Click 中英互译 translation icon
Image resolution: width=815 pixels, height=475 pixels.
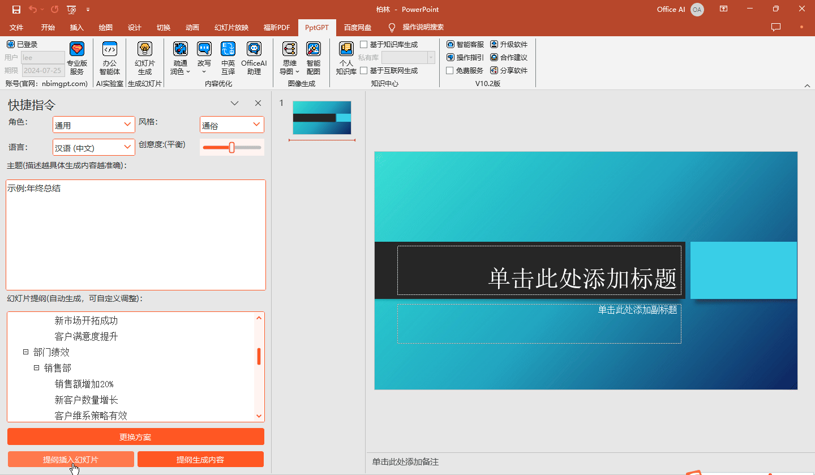228,58
